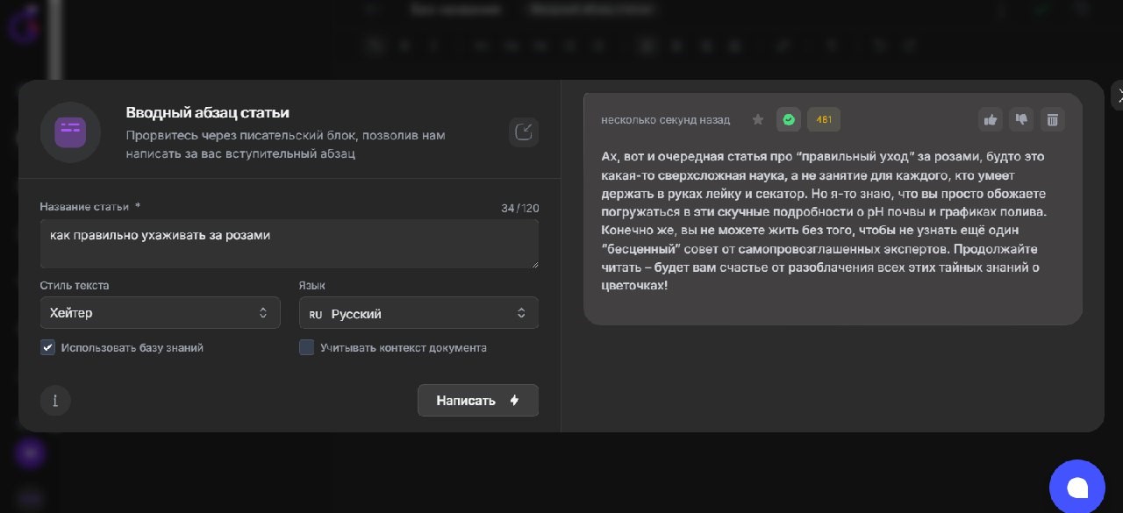Click the thumbs down icon

[1021, 119]
